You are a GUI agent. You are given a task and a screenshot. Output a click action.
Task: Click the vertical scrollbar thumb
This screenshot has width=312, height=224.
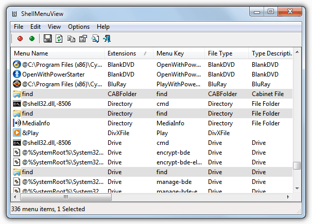297,165
